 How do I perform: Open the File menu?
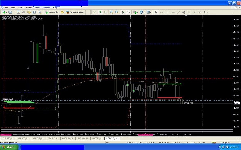[x=7, y=8]
